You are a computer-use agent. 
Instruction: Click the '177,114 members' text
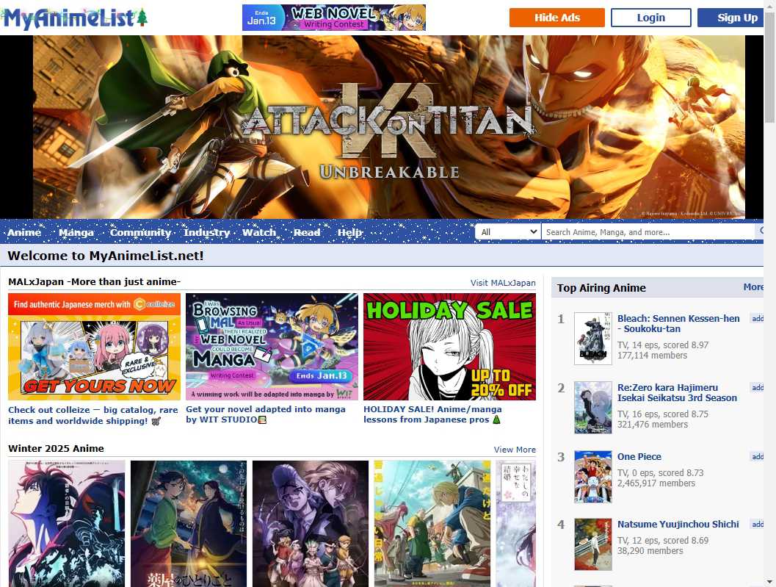pos(652,355)
